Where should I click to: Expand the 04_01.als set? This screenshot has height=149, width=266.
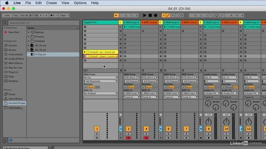[x=29, y=46]
